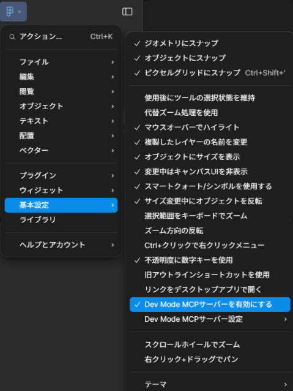Select 右クリック+ドラッグでパン option
Image resolution: width=293 pixels, height=391 pixels.
coord(210,359)
